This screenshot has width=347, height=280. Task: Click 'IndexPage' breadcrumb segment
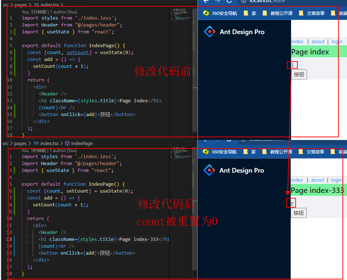tap(82, 144)
